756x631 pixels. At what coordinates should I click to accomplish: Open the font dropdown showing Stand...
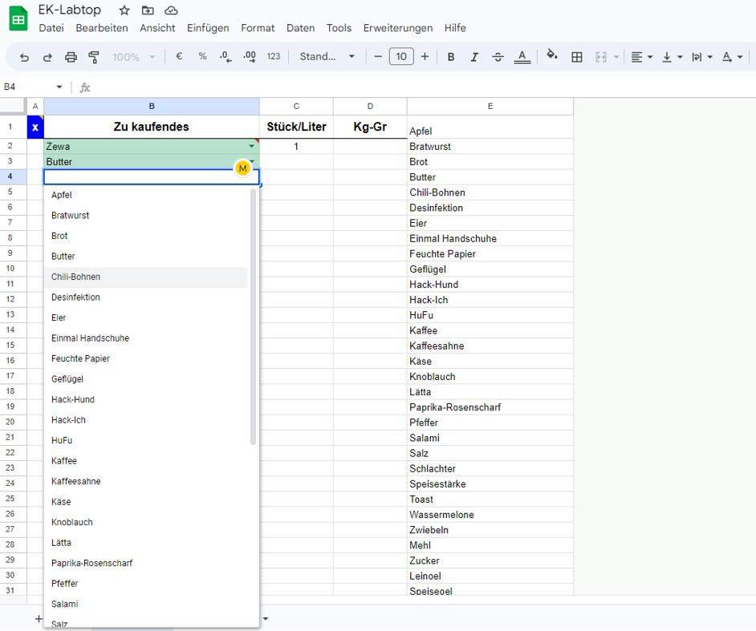[327, 57]
